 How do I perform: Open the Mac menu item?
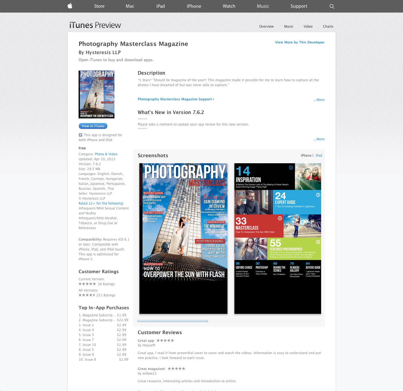130,6
